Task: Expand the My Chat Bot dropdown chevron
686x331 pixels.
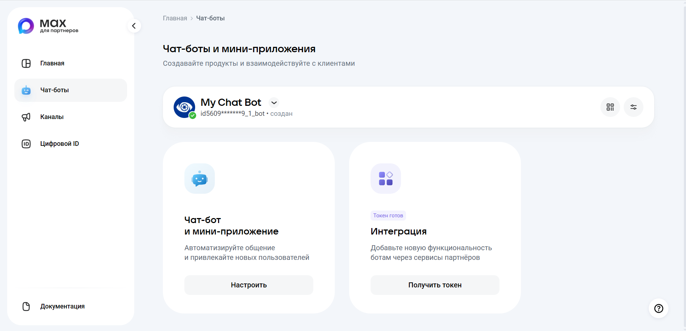Action: (274, 103)
